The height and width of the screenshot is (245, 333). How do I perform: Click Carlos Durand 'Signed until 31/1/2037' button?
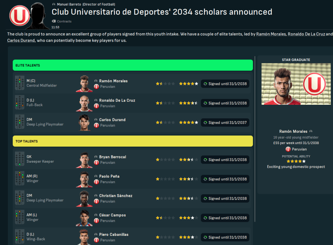[225, 123]
